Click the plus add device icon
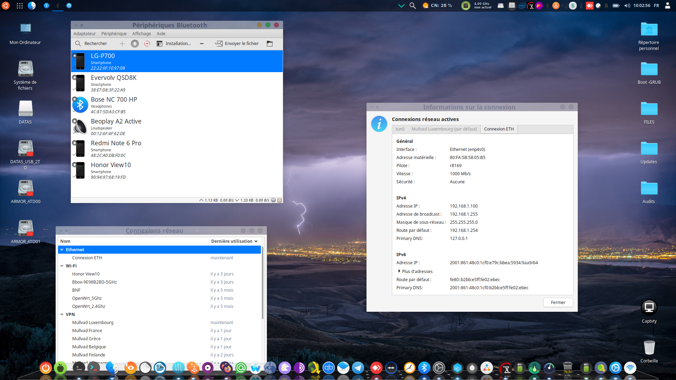Screen dimensions: 676x380 (122, 44)
